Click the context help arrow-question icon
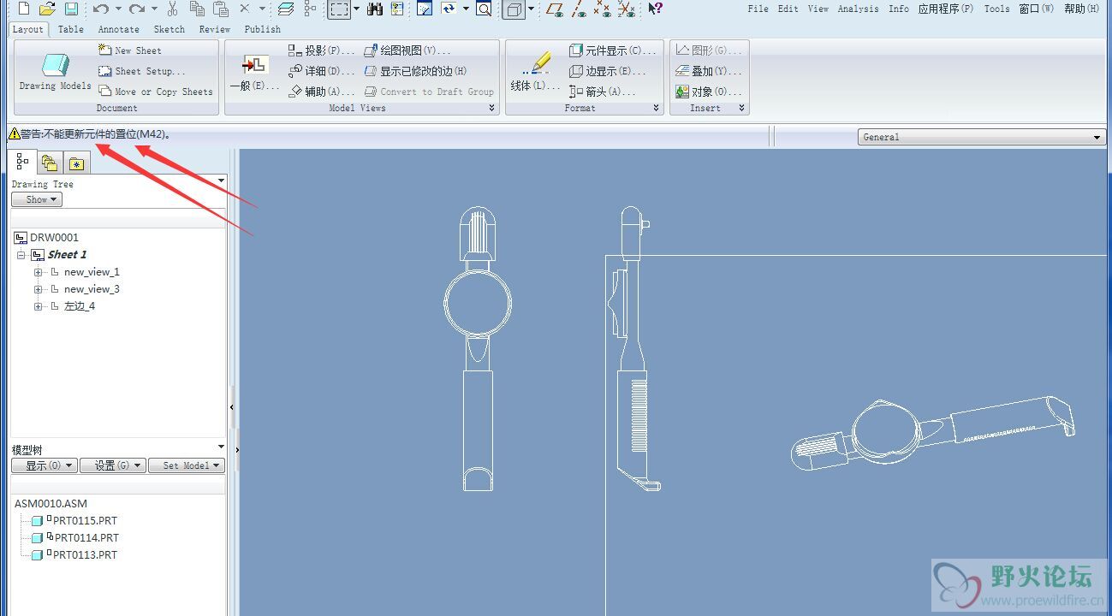This screenshot has width=1112, height=616. [655, 9]
